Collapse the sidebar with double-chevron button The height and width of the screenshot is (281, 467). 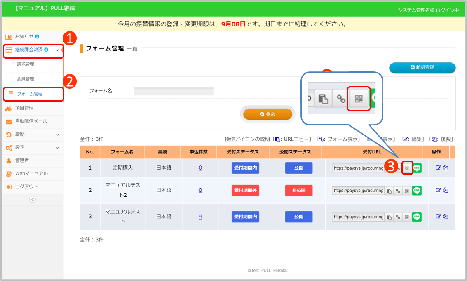point(32,199)
